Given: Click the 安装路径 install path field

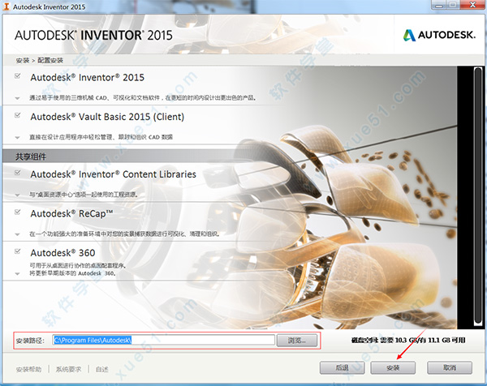Looking at the screenshot, I should (x=164, y=340).
